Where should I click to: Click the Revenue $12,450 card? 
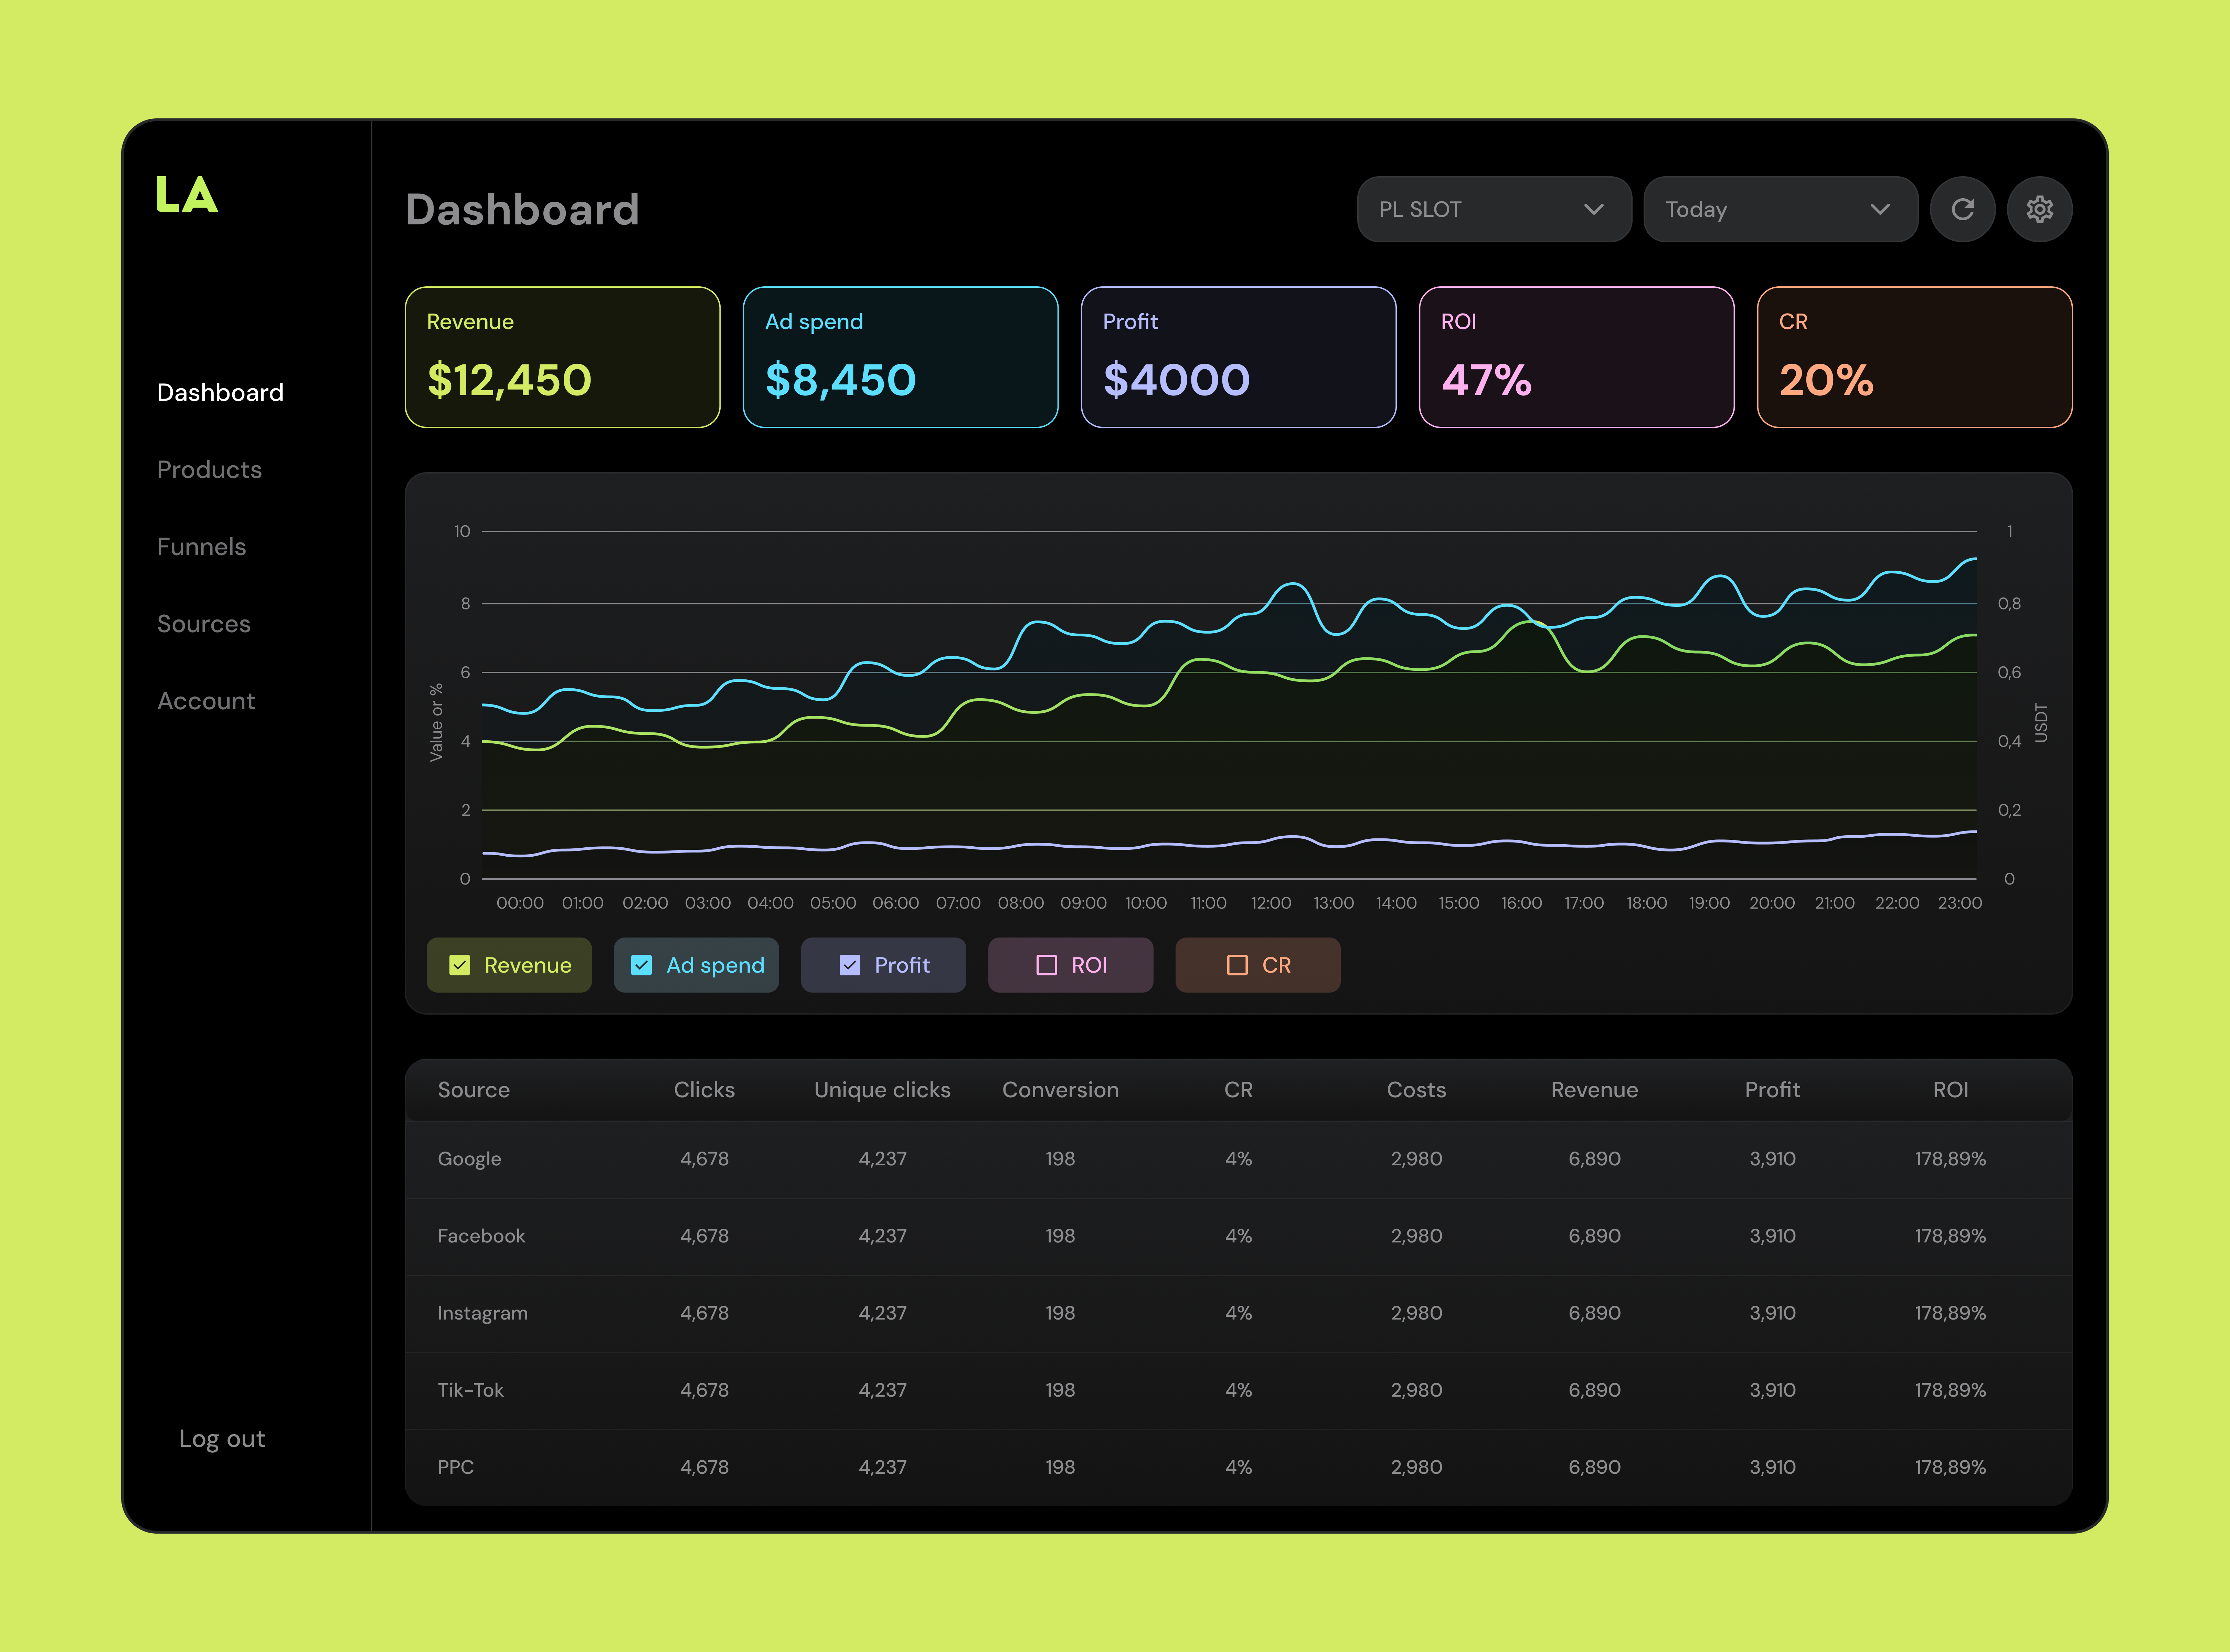click(562, 357)
